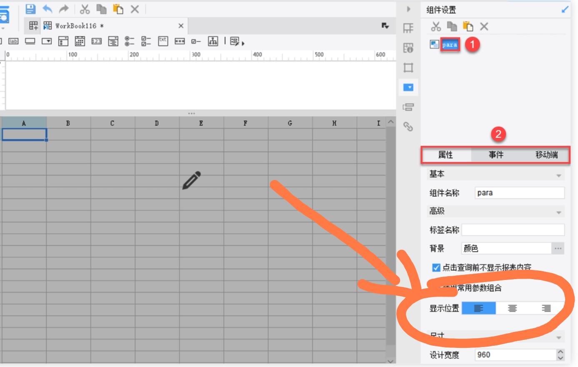Select column header D
578x367 pixels.
pos(157,123)
